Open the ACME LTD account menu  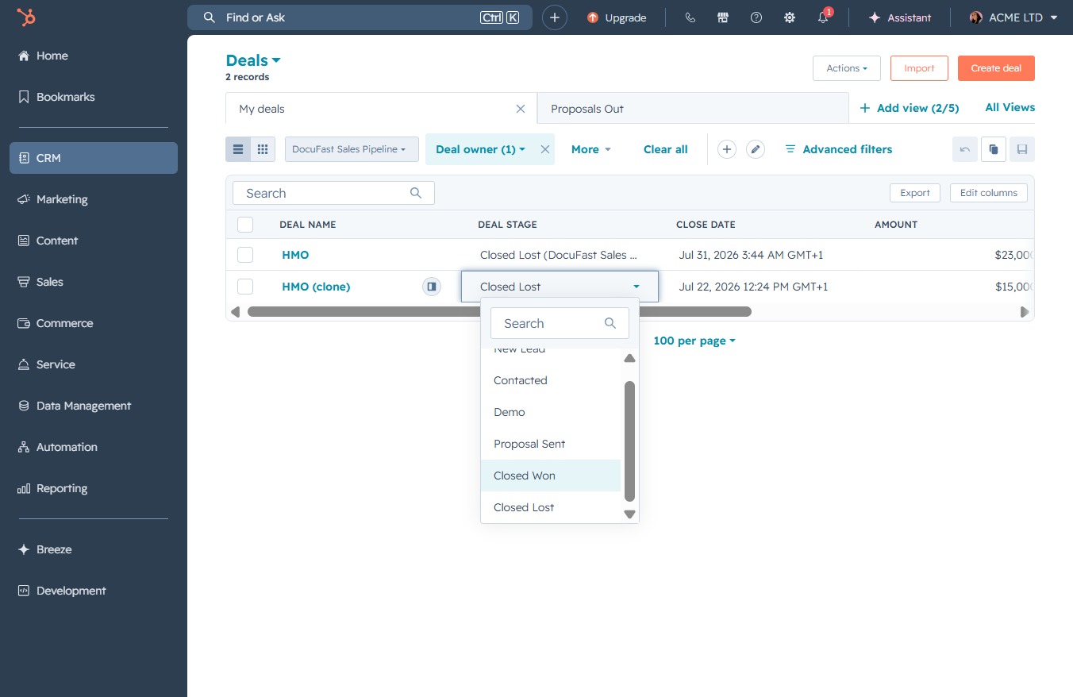(x=1013, y=17)
